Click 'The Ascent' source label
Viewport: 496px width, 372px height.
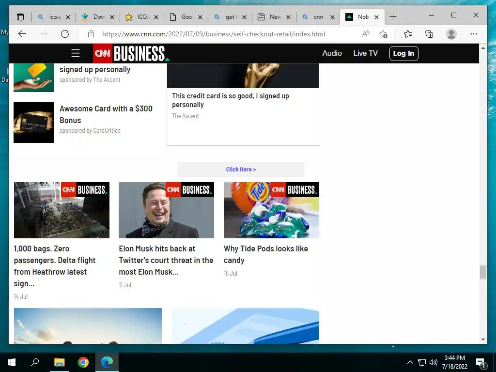click(186, 116)
